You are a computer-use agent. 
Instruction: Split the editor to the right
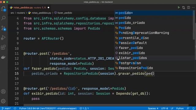189,7
